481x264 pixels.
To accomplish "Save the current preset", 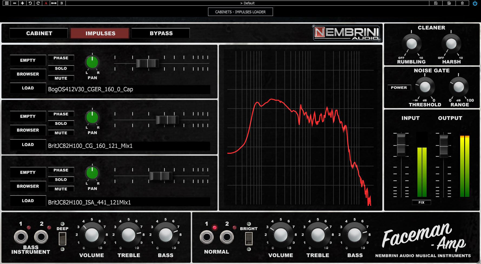I will point(436,3).
